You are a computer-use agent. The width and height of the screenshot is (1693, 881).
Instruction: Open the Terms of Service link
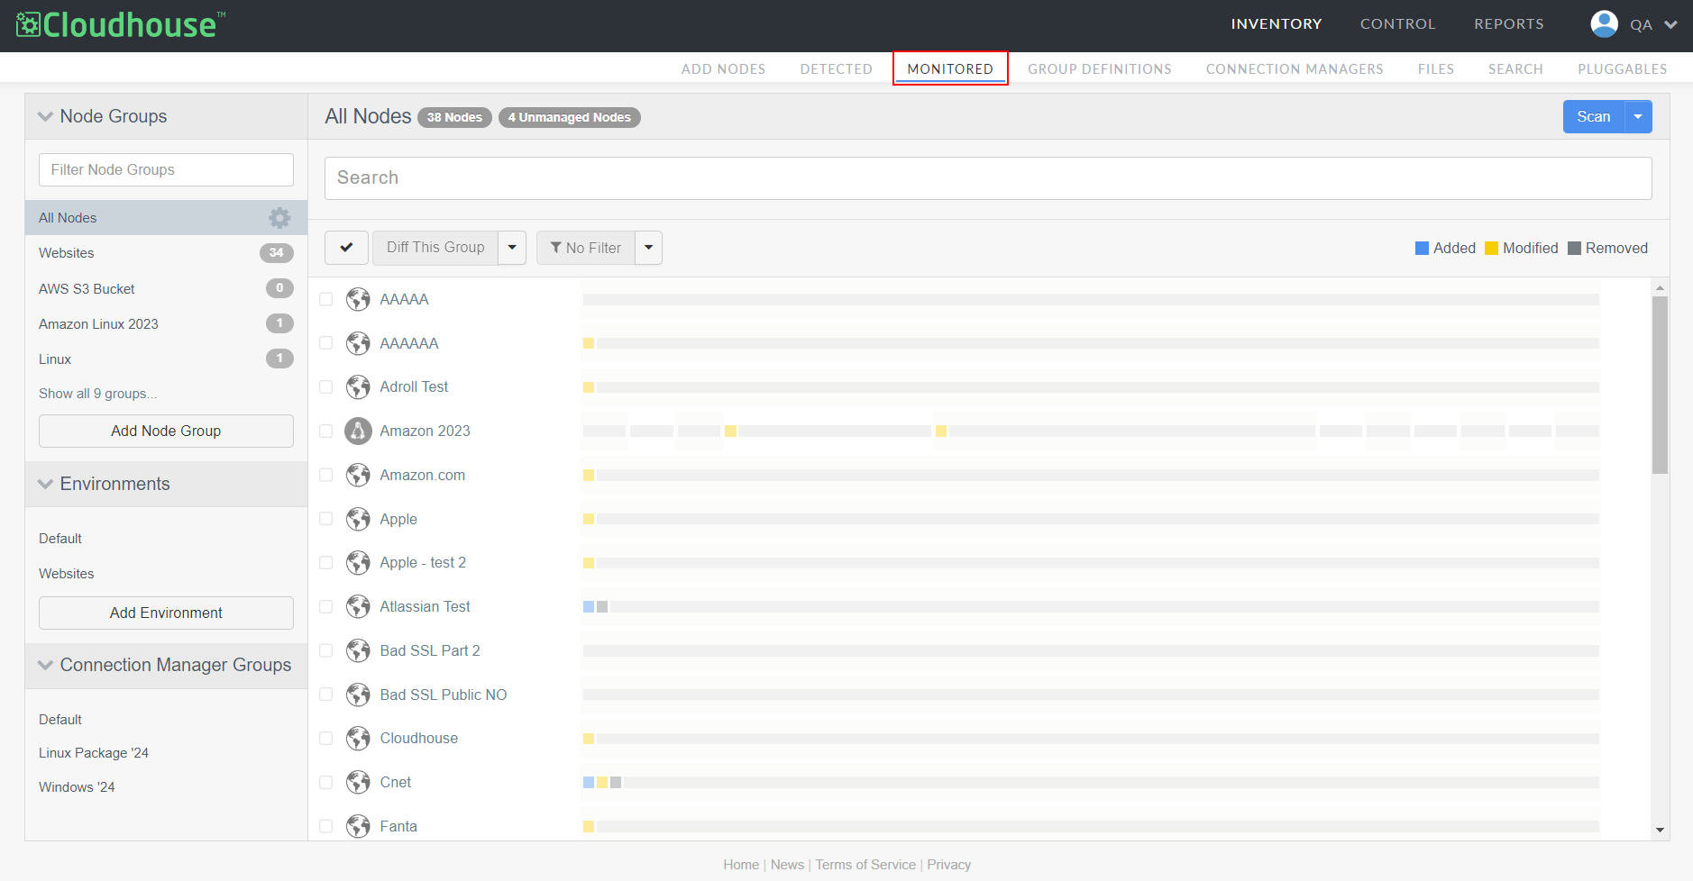(x=865, y=865)
